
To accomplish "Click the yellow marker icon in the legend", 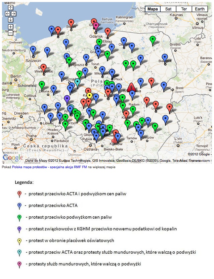I will click(19, 241).
